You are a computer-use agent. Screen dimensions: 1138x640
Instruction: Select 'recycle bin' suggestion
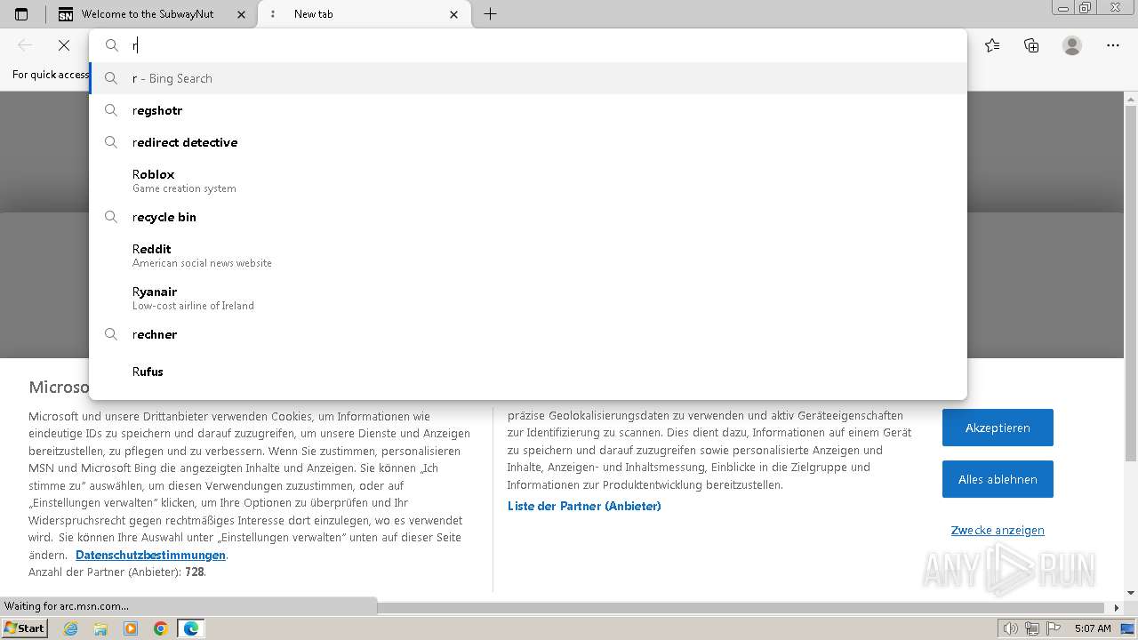[x=528, y=217]
